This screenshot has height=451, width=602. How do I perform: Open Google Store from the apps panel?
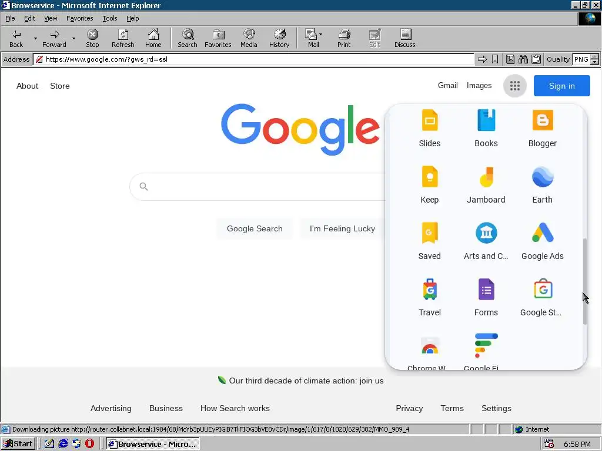tap(543, 298)
